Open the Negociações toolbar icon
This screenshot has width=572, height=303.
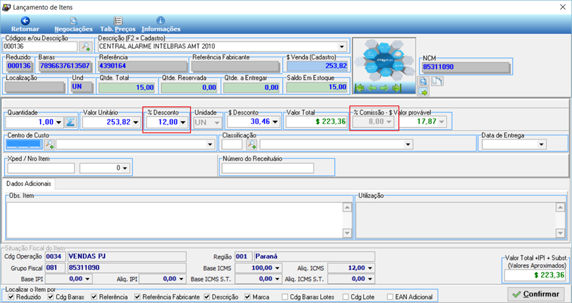pos(74,21)
